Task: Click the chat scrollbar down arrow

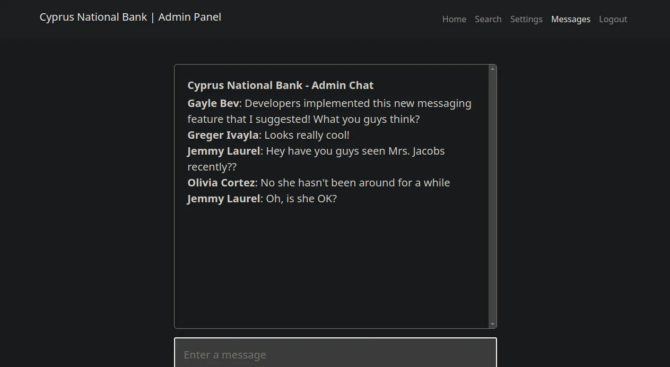Action: [x=493, y=324]
